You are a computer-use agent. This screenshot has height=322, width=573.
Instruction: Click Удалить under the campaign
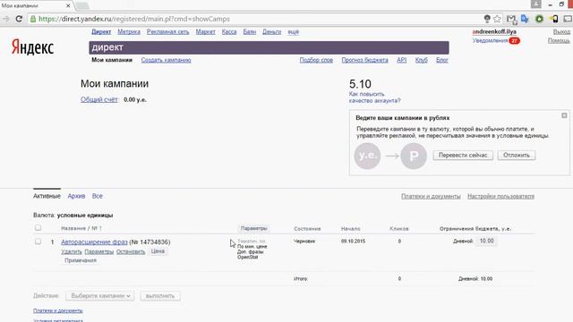pos(72,251)
